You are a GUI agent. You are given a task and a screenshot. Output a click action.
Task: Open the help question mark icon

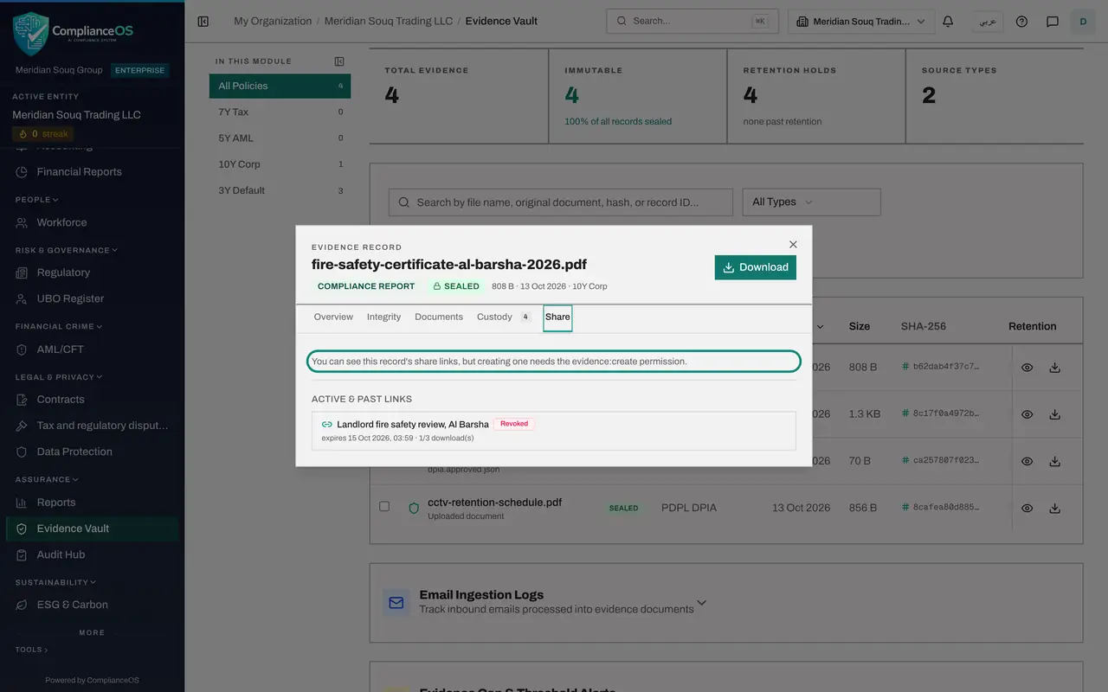pyautogui.click(x=1021, y=22)
